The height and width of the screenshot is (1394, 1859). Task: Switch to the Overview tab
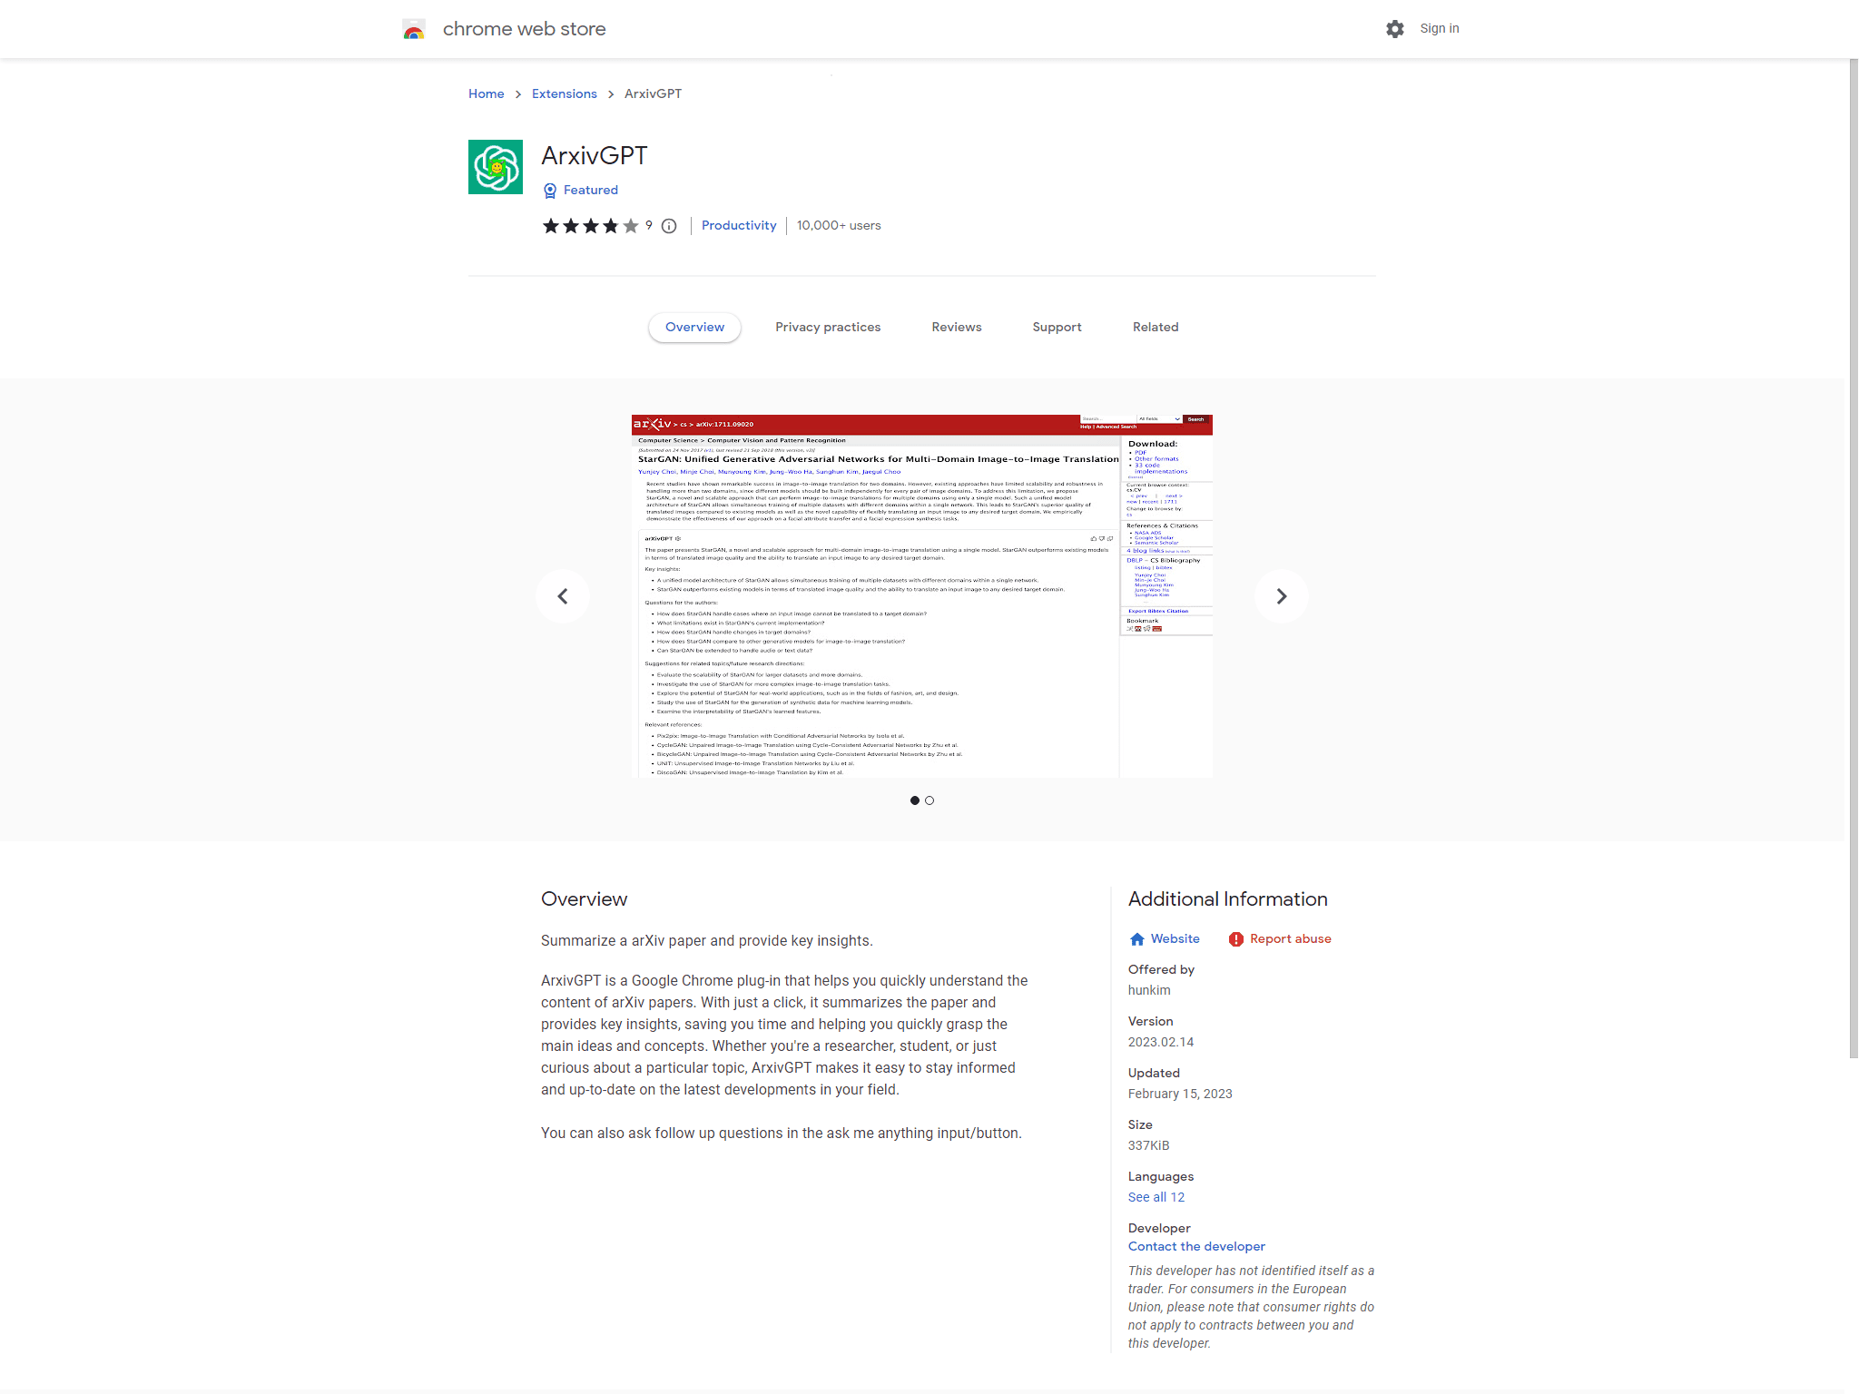pos(695,328)
